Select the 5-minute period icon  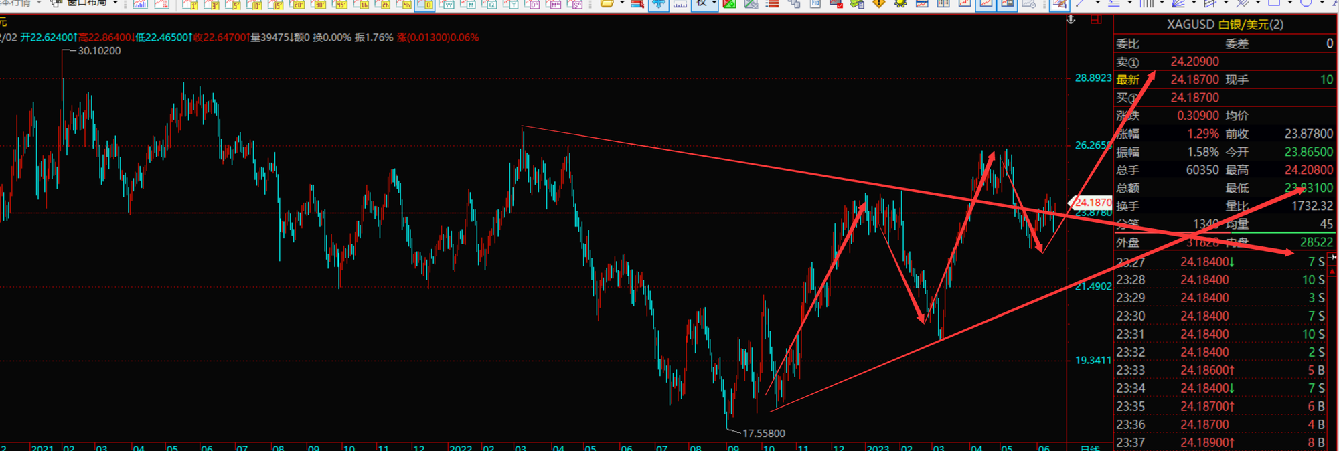point(233,5)
